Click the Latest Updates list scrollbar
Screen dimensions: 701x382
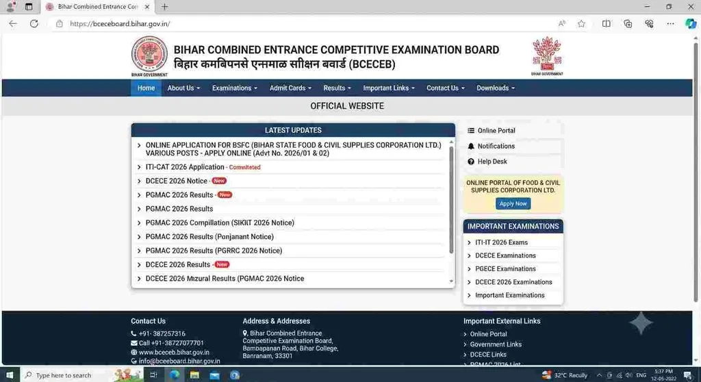pos(451,199)
